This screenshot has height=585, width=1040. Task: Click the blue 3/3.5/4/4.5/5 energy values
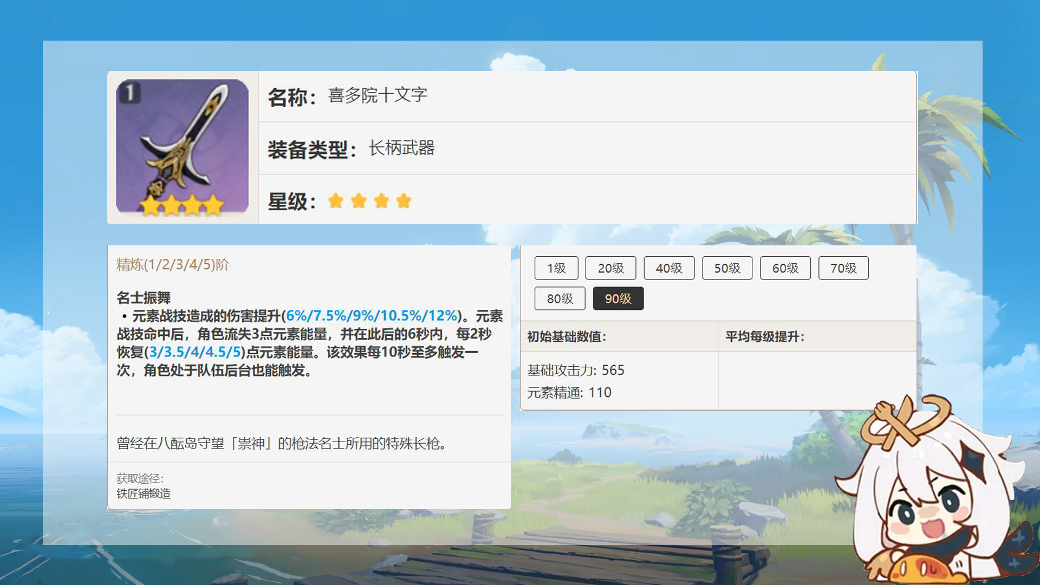tap(195, 352)
